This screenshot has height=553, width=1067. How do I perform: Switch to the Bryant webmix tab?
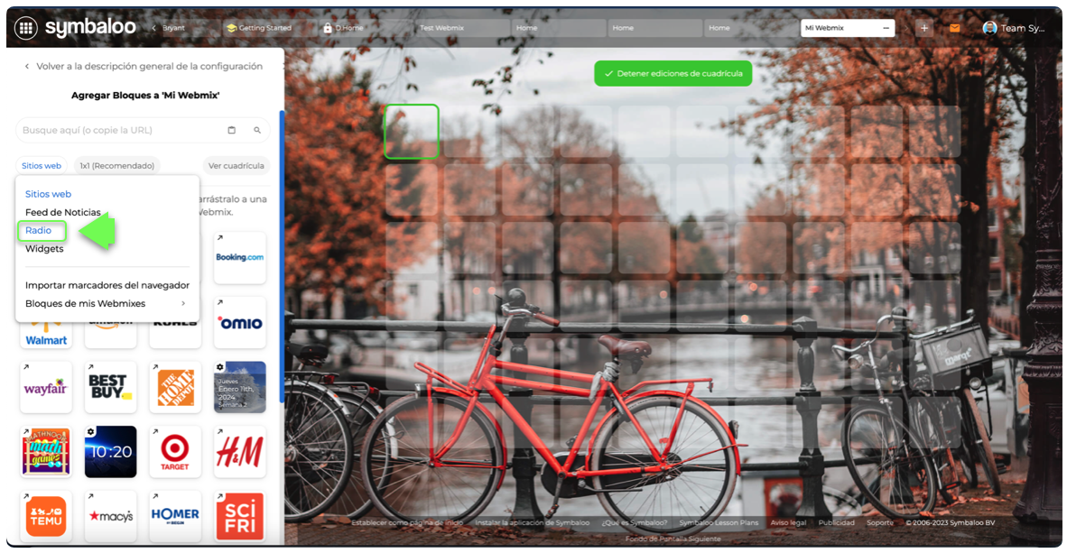tap(173, 28)
